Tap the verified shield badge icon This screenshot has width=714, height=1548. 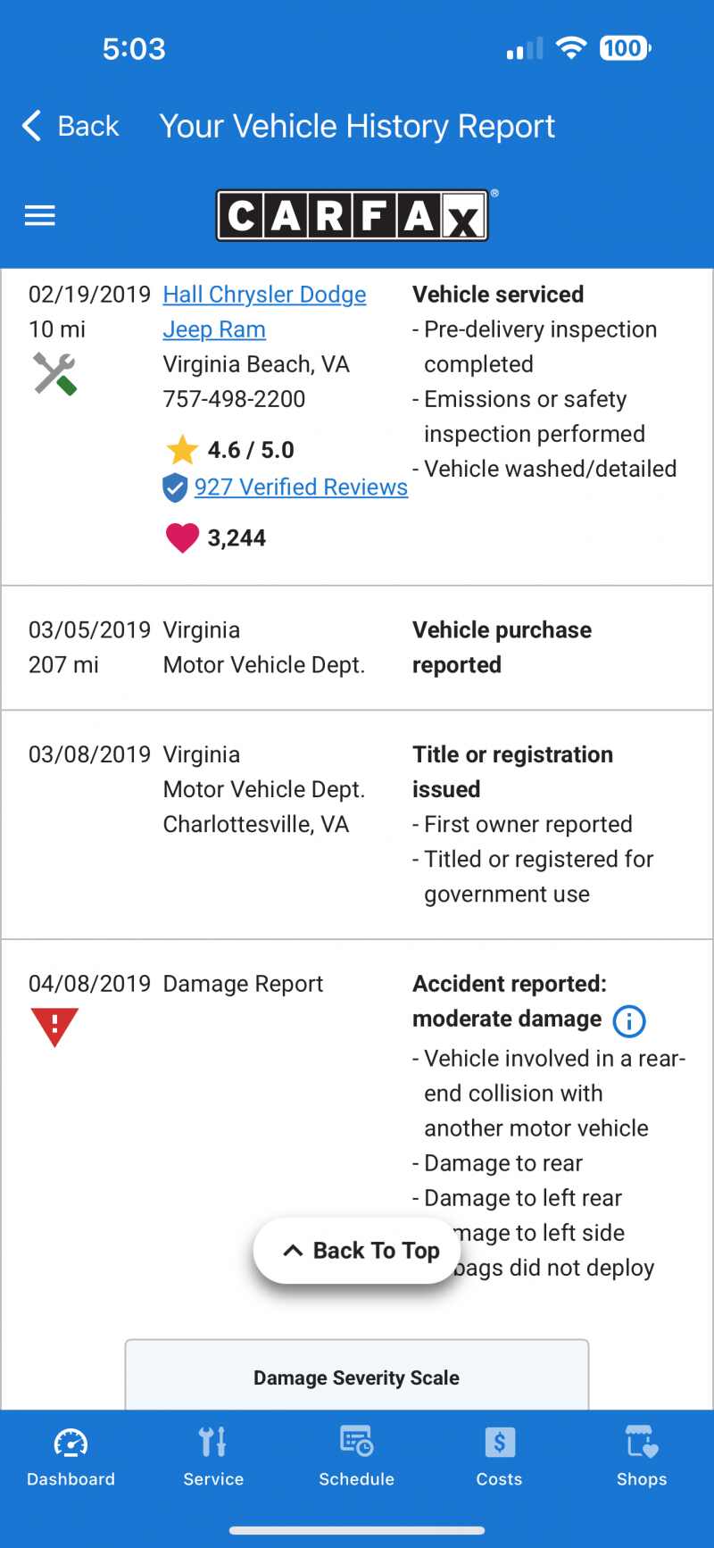[x=175, y=487]
